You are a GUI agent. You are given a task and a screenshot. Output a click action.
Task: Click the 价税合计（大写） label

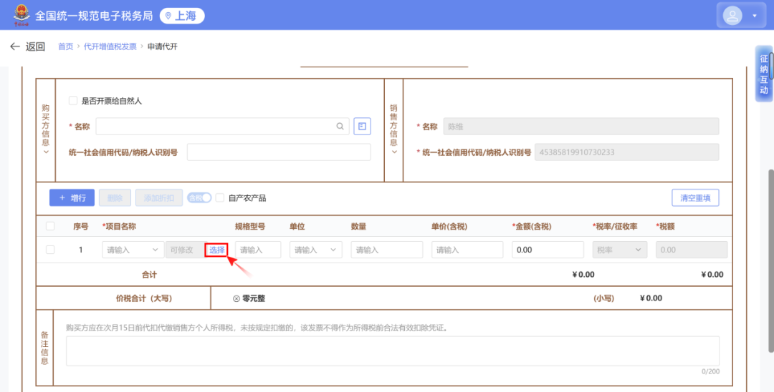[143, 298]
